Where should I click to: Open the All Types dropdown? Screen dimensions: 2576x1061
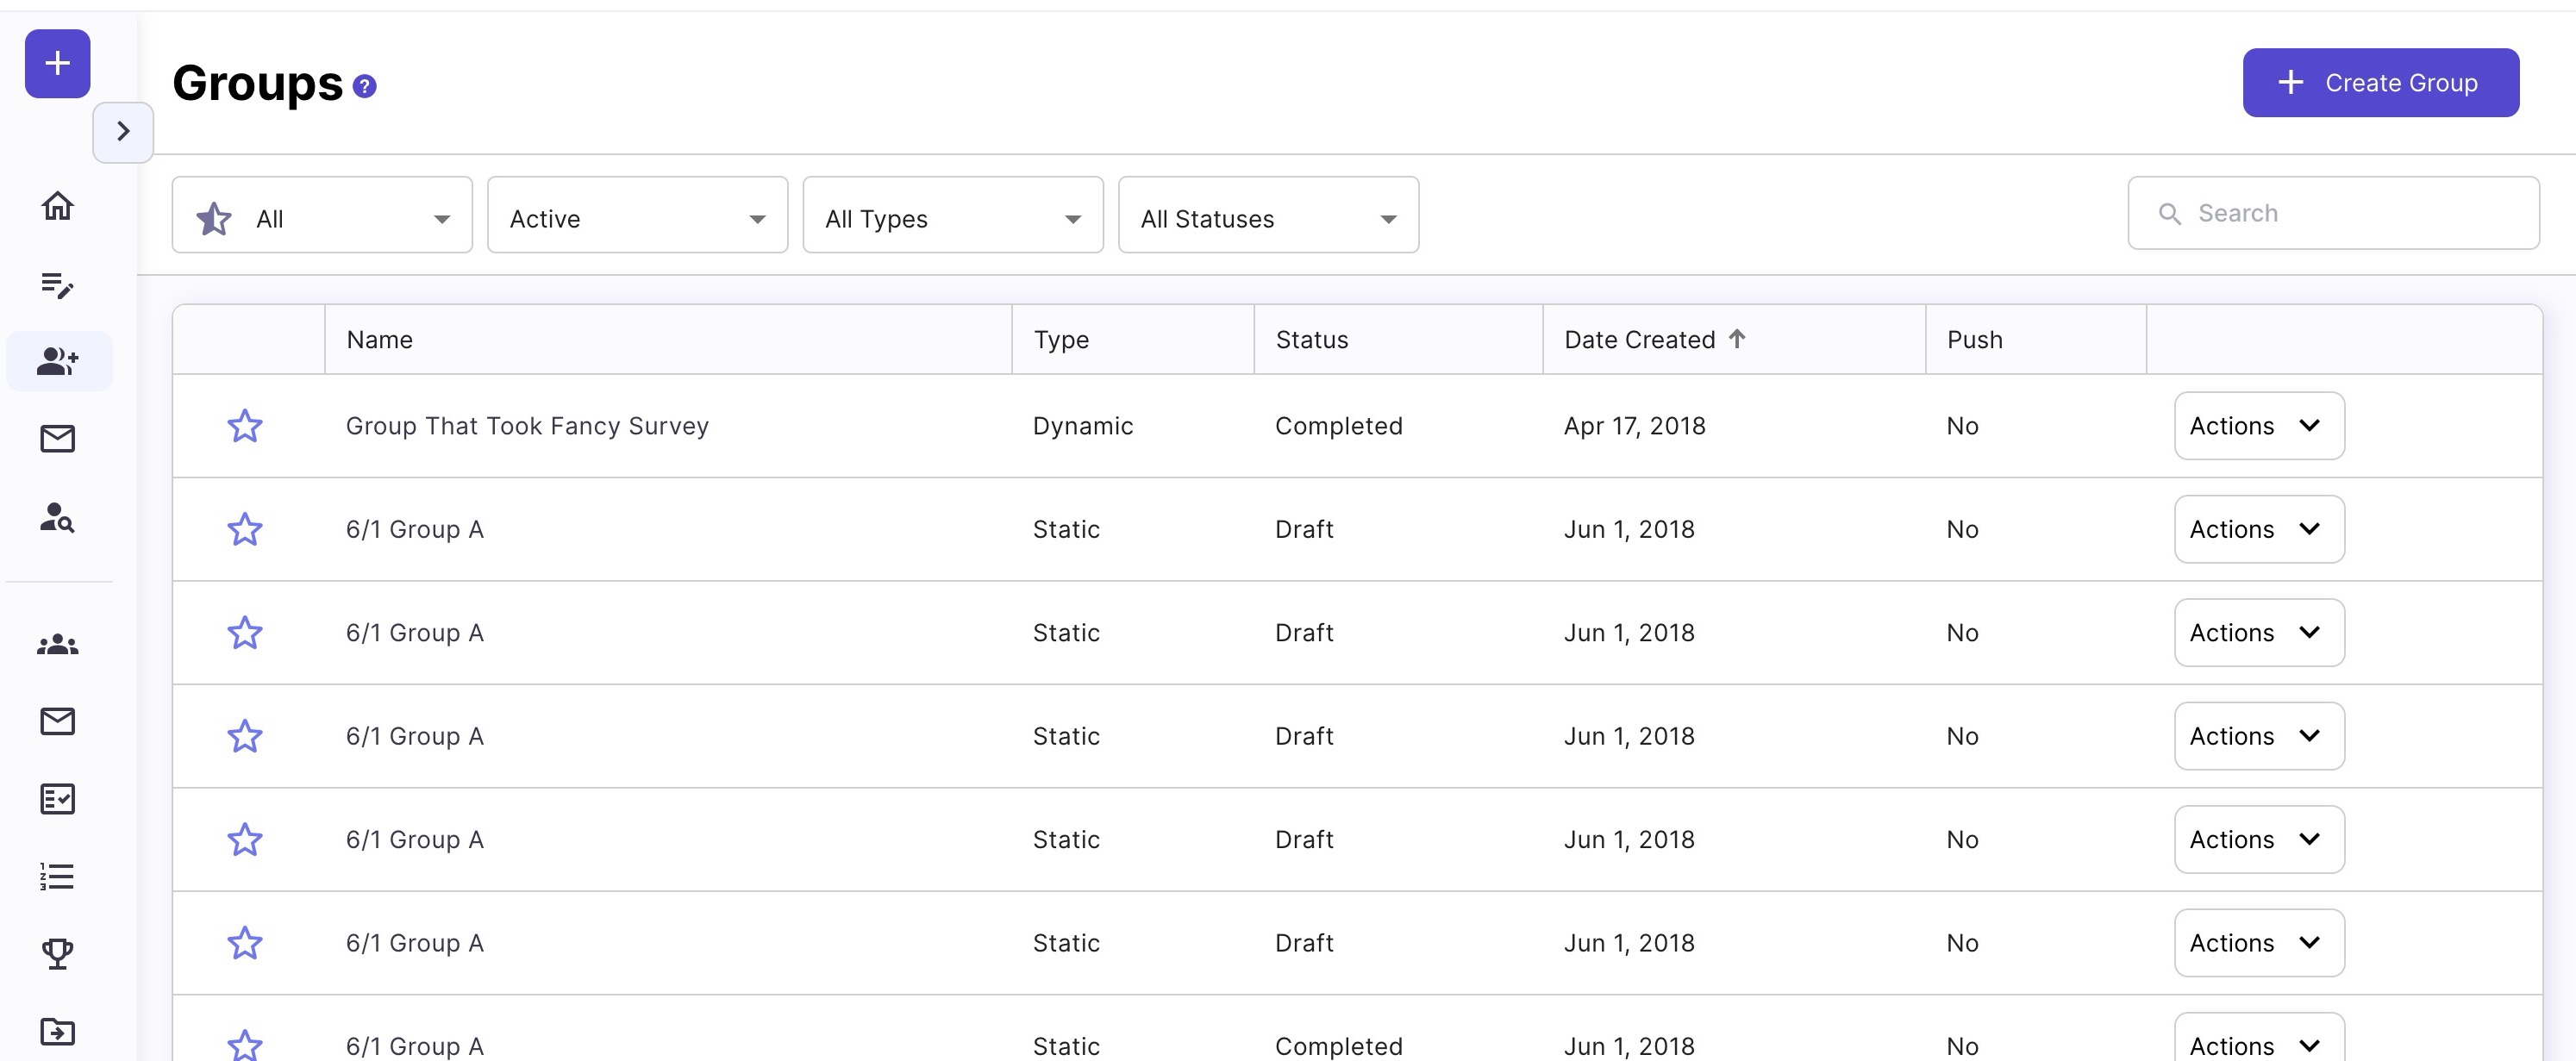(952, 216)
